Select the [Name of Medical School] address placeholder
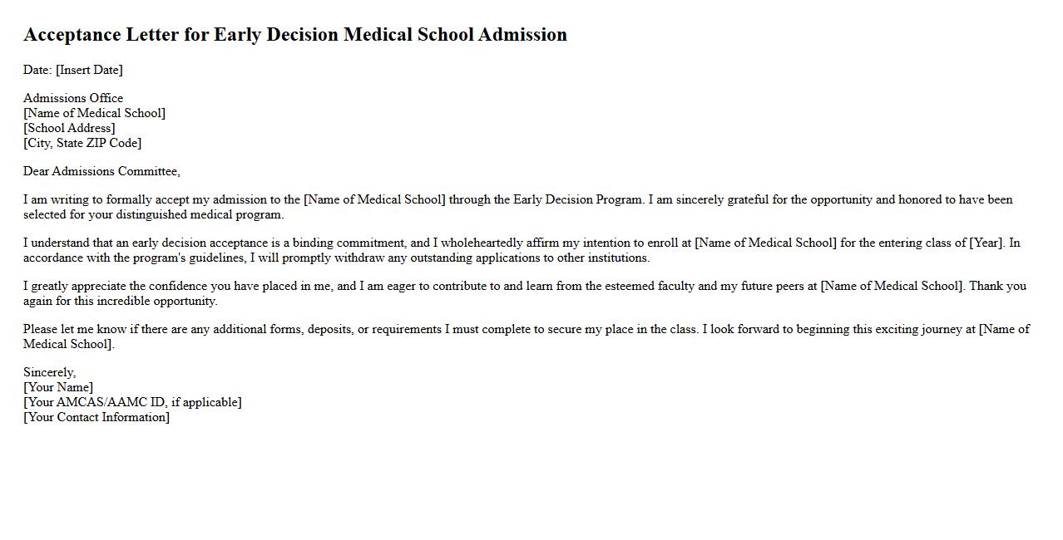This screenshot has width=1063, height=540. [x=94, y=113]
